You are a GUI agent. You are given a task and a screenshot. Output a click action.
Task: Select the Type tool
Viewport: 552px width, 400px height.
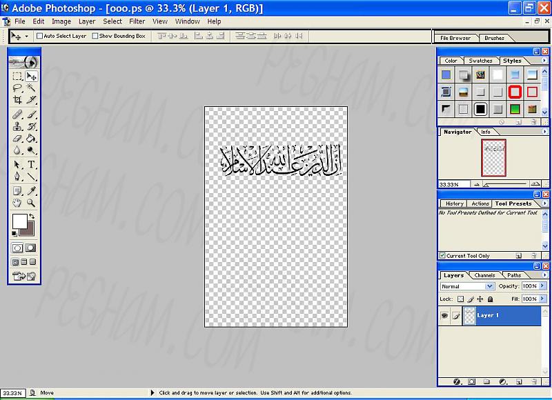click(31, 164)
